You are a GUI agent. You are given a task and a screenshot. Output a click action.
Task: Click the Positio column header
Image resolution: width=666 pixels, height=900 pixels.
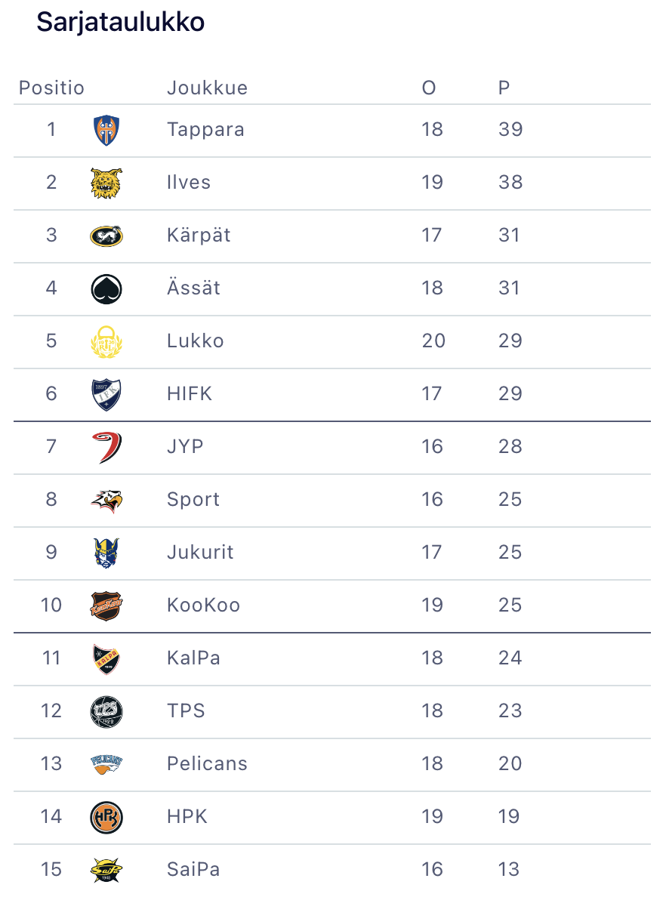(x=51, y=88)
